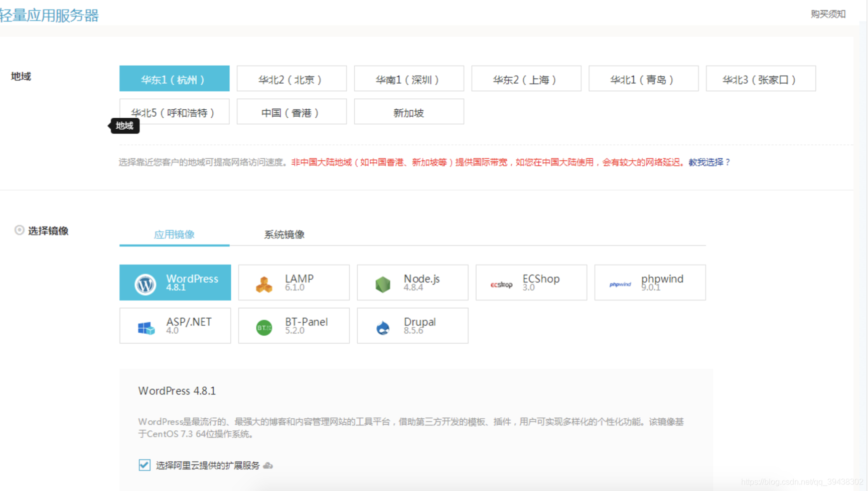Open the 购买须知 link

pos(828,14)
